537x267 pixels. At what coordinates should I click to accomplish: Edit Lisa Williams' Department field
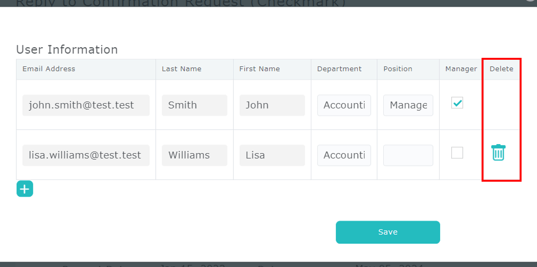pyautogui.click(x=344, y=155)
